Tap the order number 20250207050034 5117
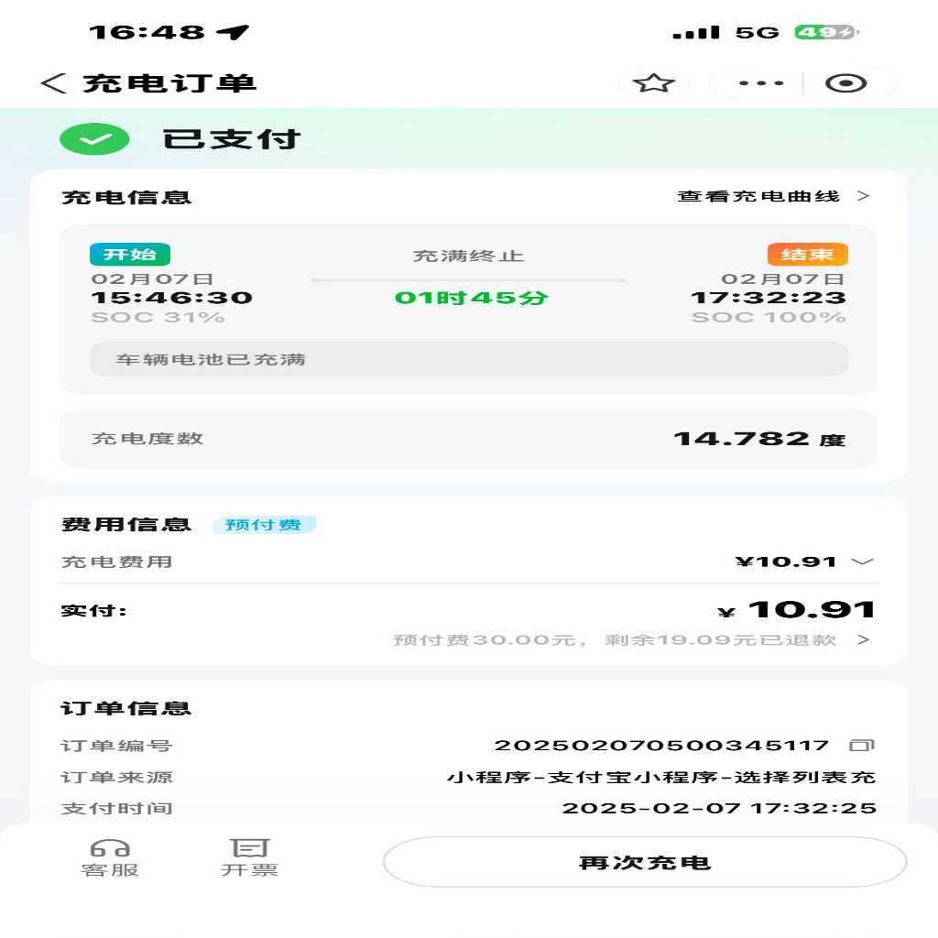This screenshot has width=938, height=938. tap(661, 746)
